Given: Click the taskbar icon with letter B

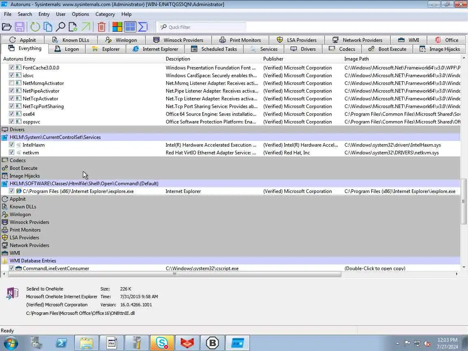Looking at the screenshot, I should click(x=212, y=343).
